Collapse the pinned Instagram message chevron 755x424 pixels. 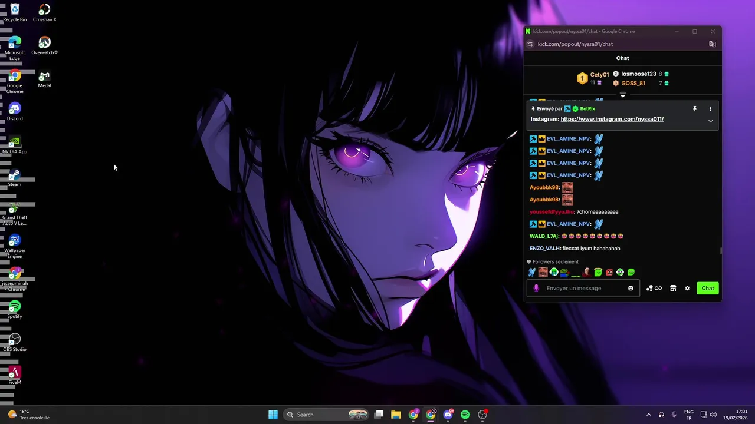pyautogui.click(x=710, y=121)
